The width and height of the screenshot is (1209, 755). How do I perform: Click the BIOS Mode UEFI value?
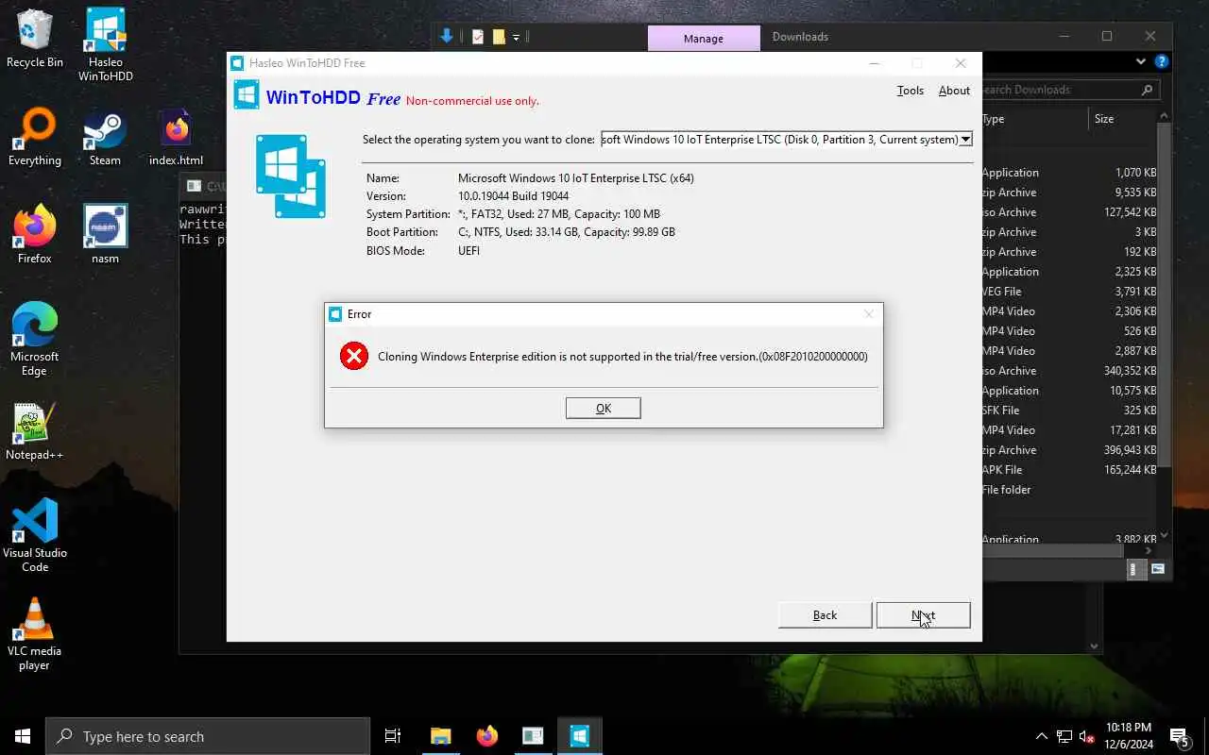coord(468,251)
